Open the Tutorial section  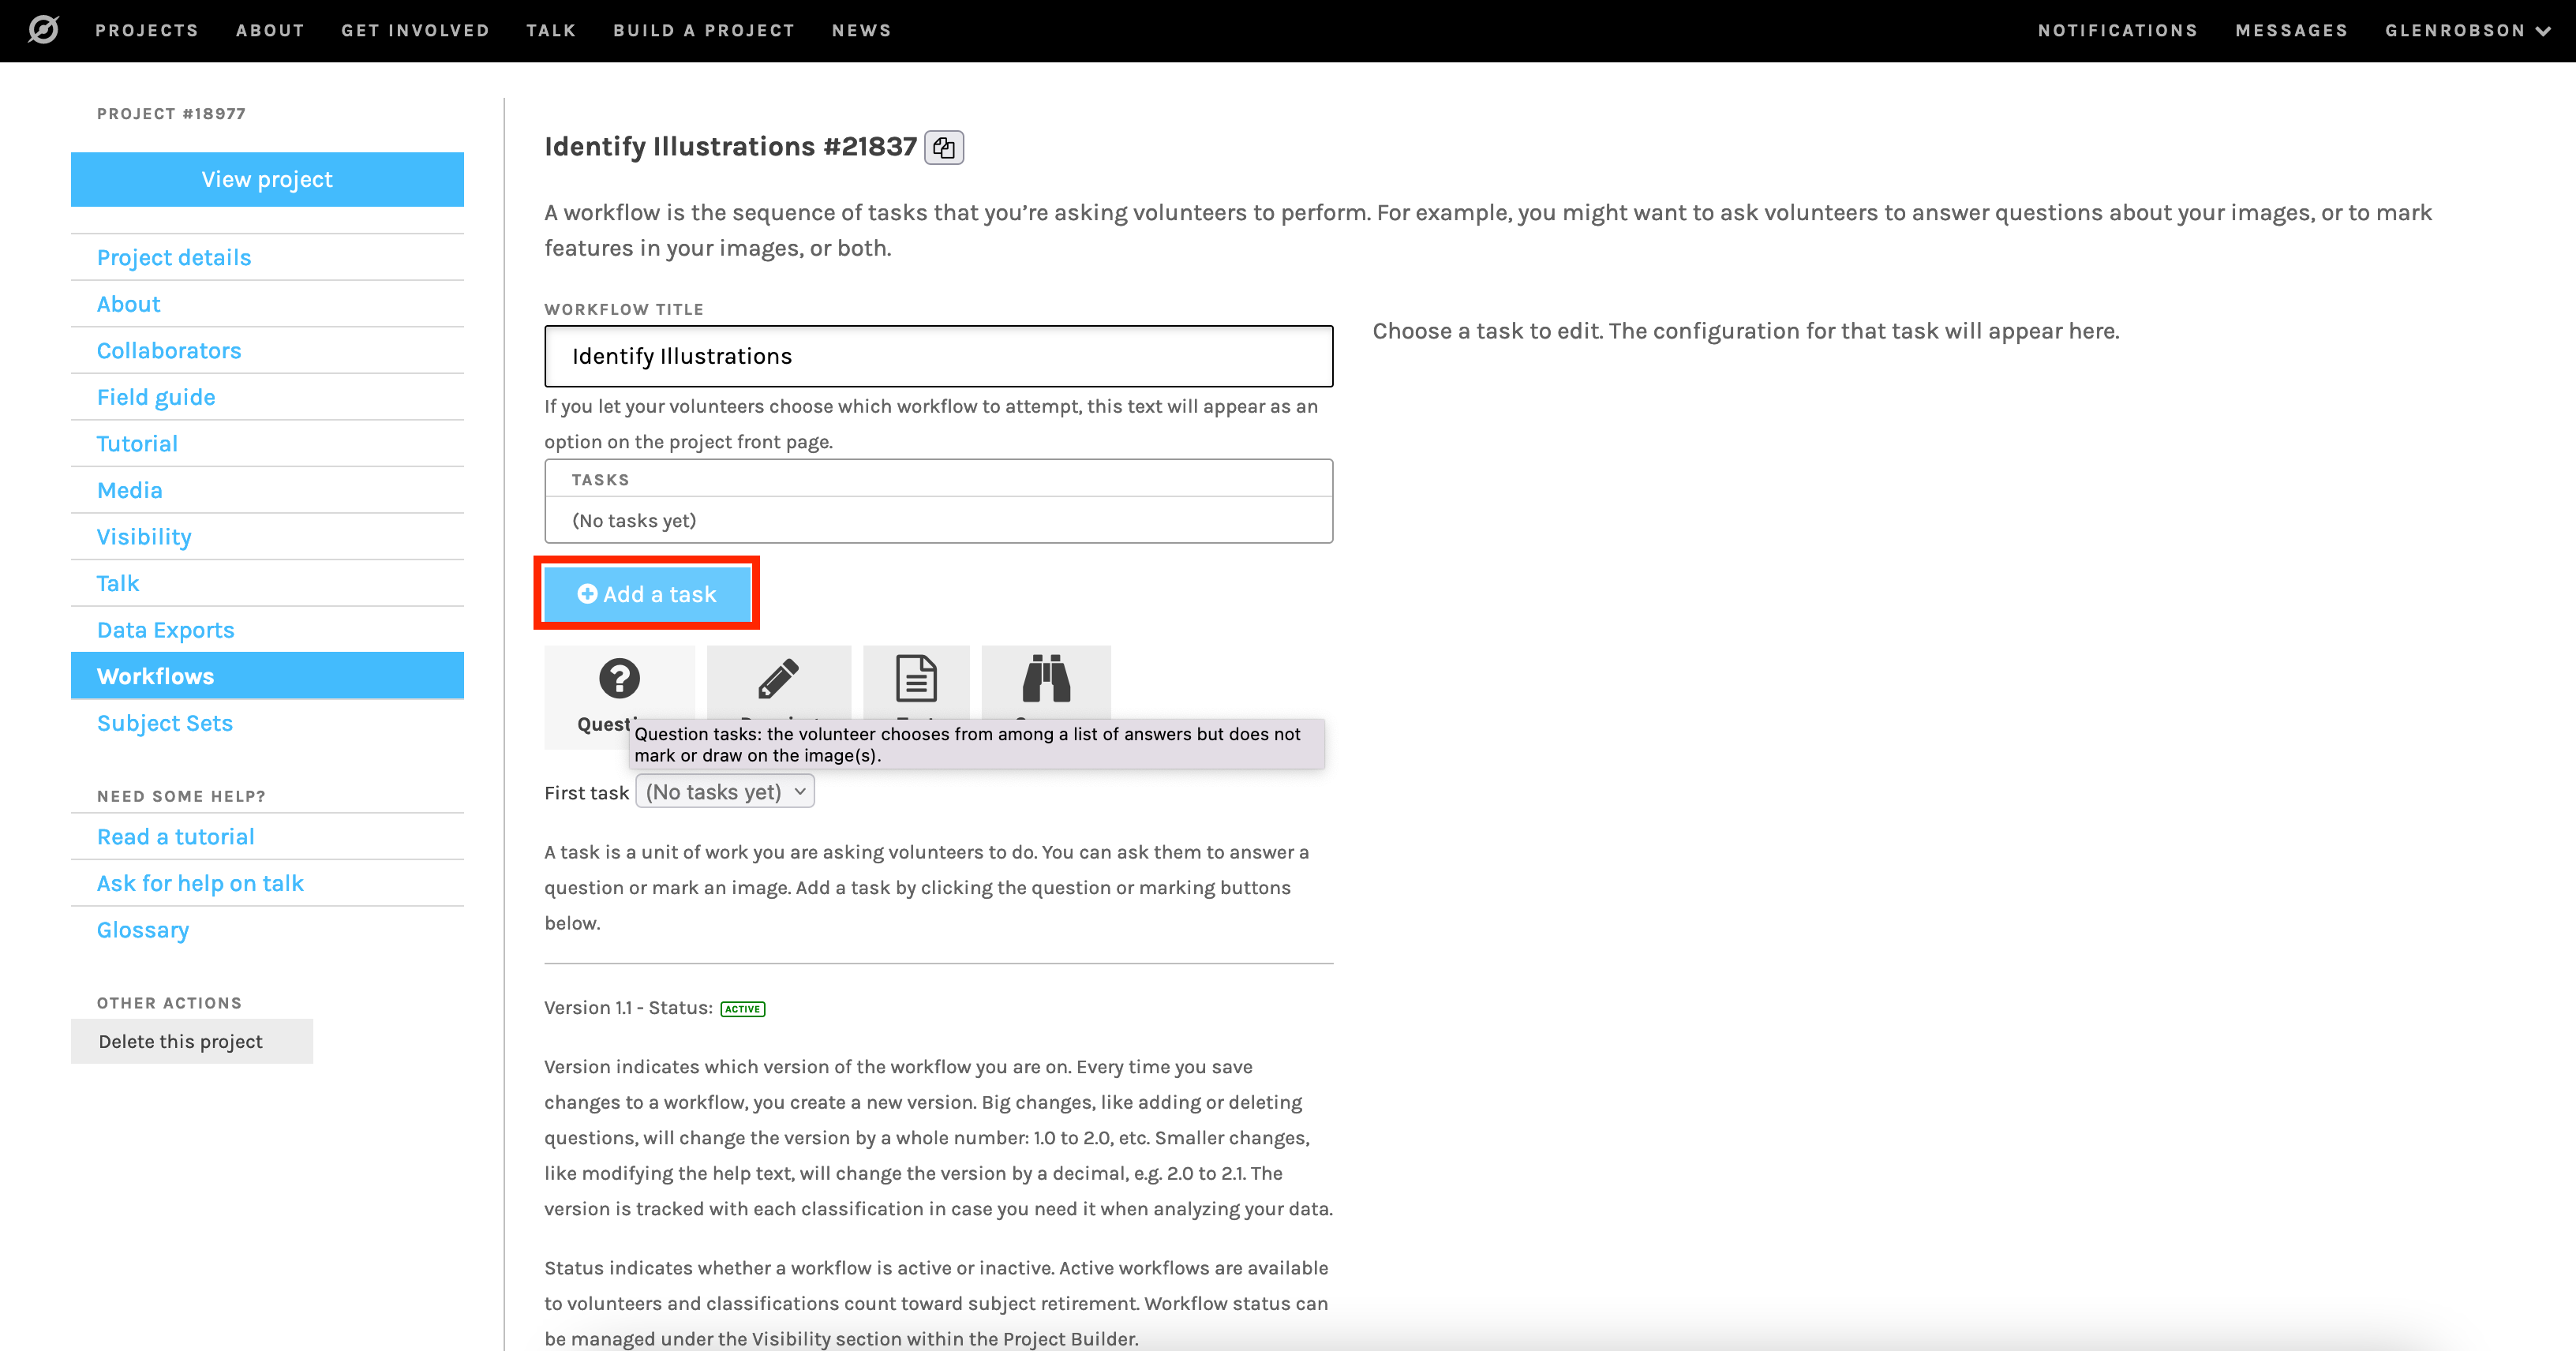click(x=138, y=443)
